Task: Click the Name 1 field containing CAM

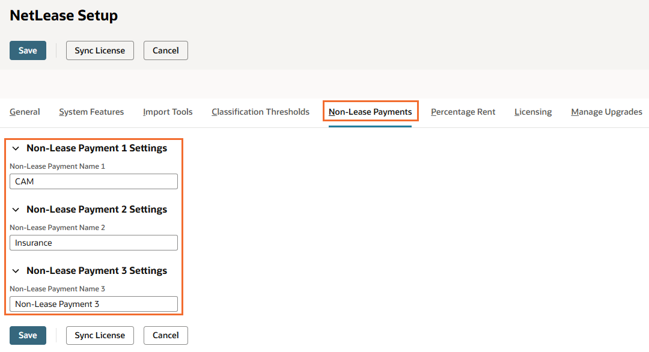Action: click(94, 181)
